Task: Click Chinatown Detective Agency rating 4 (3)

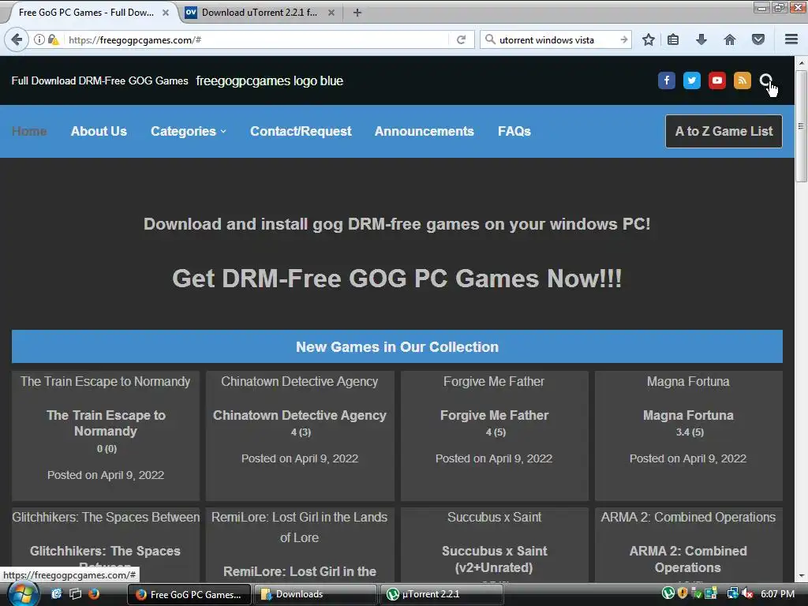Action: pos(301,432)
